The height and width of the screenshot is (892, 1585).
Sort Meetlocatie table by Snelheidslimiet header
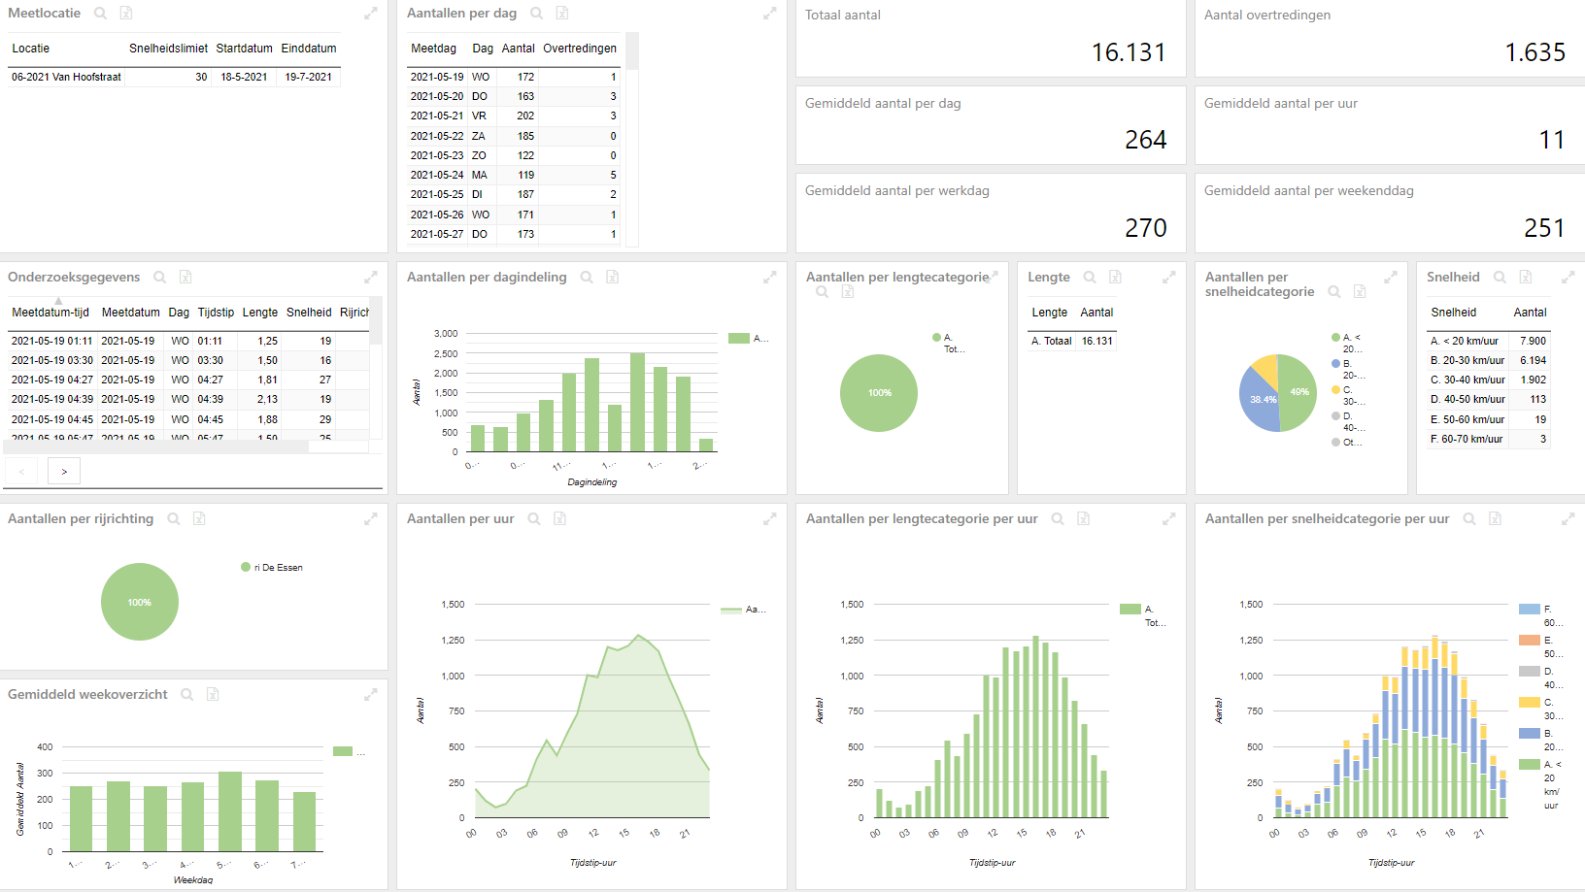168,49
